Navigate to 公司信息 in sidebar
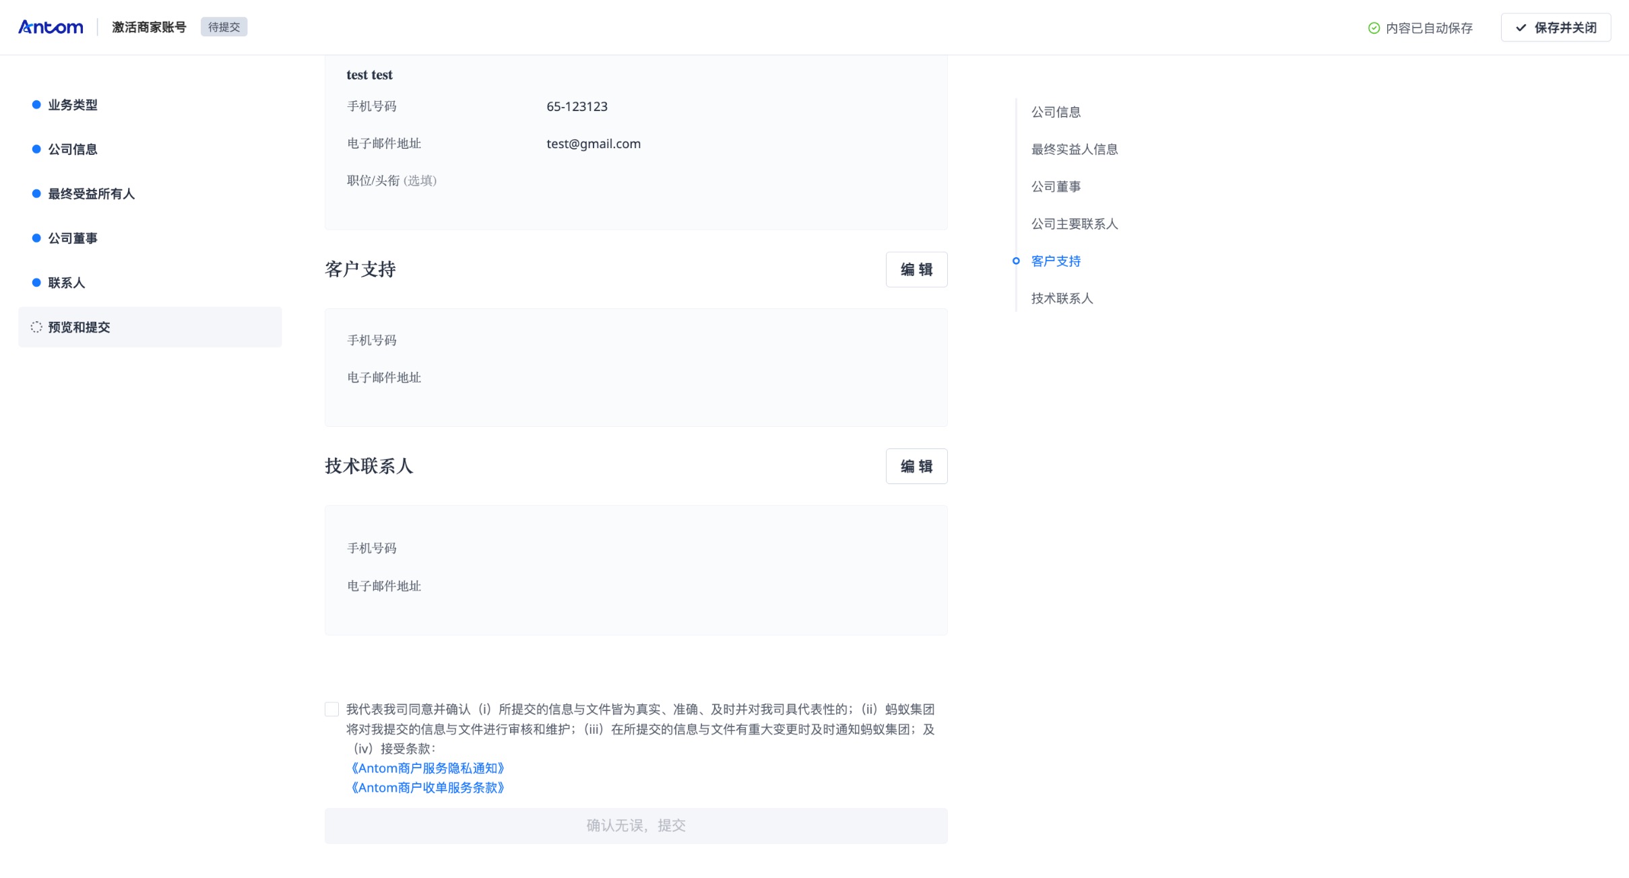Image resolution: width=1629 pixels, height=878 pixels. (73, 149)
